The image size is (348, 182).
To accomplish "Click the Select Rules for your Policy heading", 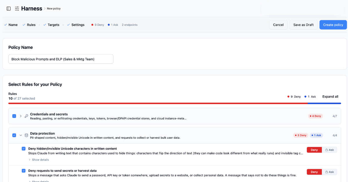I will pyautogui.click(x=35, y=85).
